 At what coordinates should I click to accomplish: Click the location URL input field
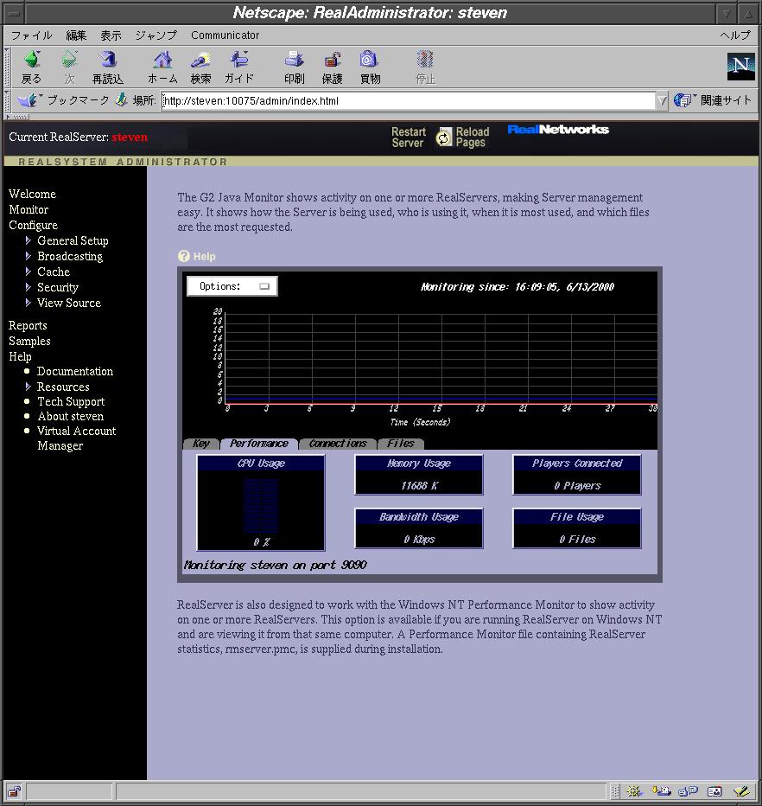(408, 100)
